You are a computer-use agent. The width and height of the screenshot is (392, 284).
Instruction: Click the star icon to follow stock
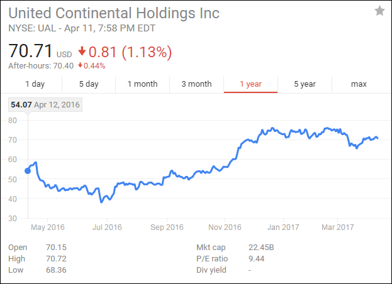tap(379, 11)
